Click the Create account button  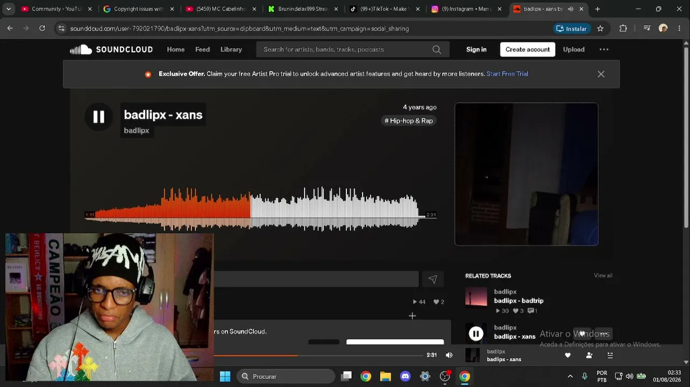point(528,49)
